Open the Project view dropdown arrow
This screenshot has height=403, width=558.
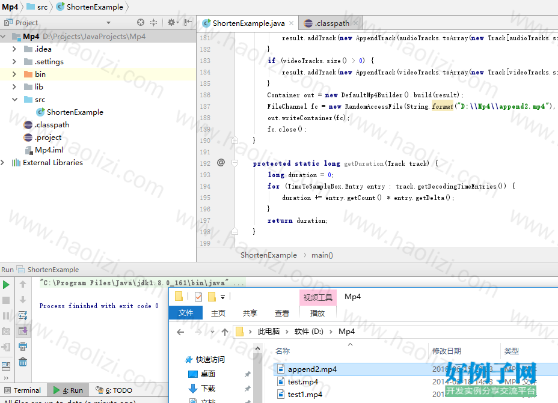[109, 23]
